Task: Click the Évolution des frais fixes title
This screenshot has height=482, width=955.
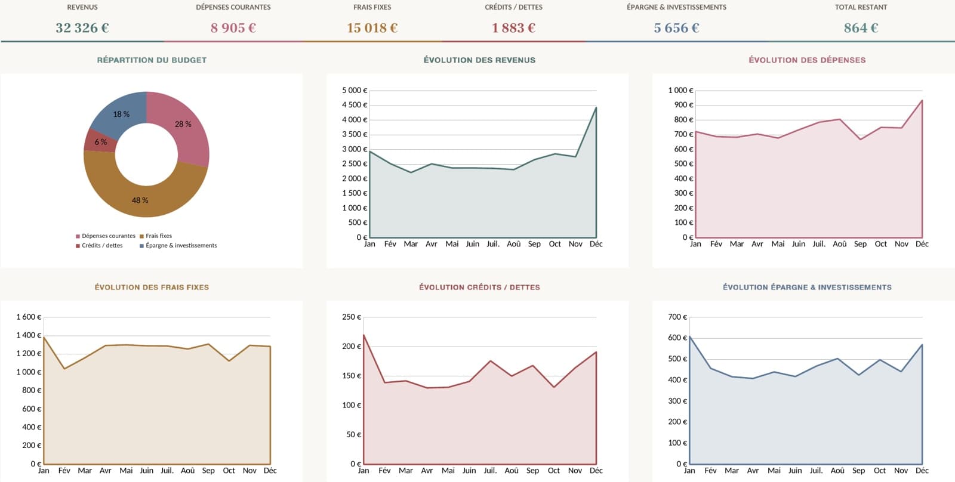Action: (x=152, y=288)
